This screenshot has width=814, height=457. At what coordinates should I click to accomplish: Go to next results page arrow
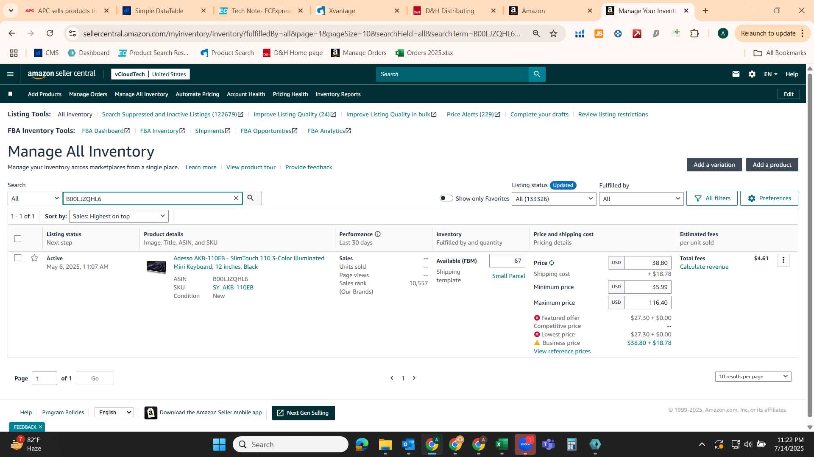pyautogui.click(x=414, y=378)
